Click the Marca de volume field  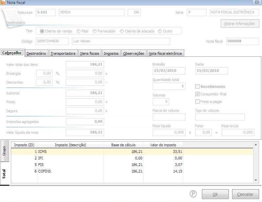(169, 117)
